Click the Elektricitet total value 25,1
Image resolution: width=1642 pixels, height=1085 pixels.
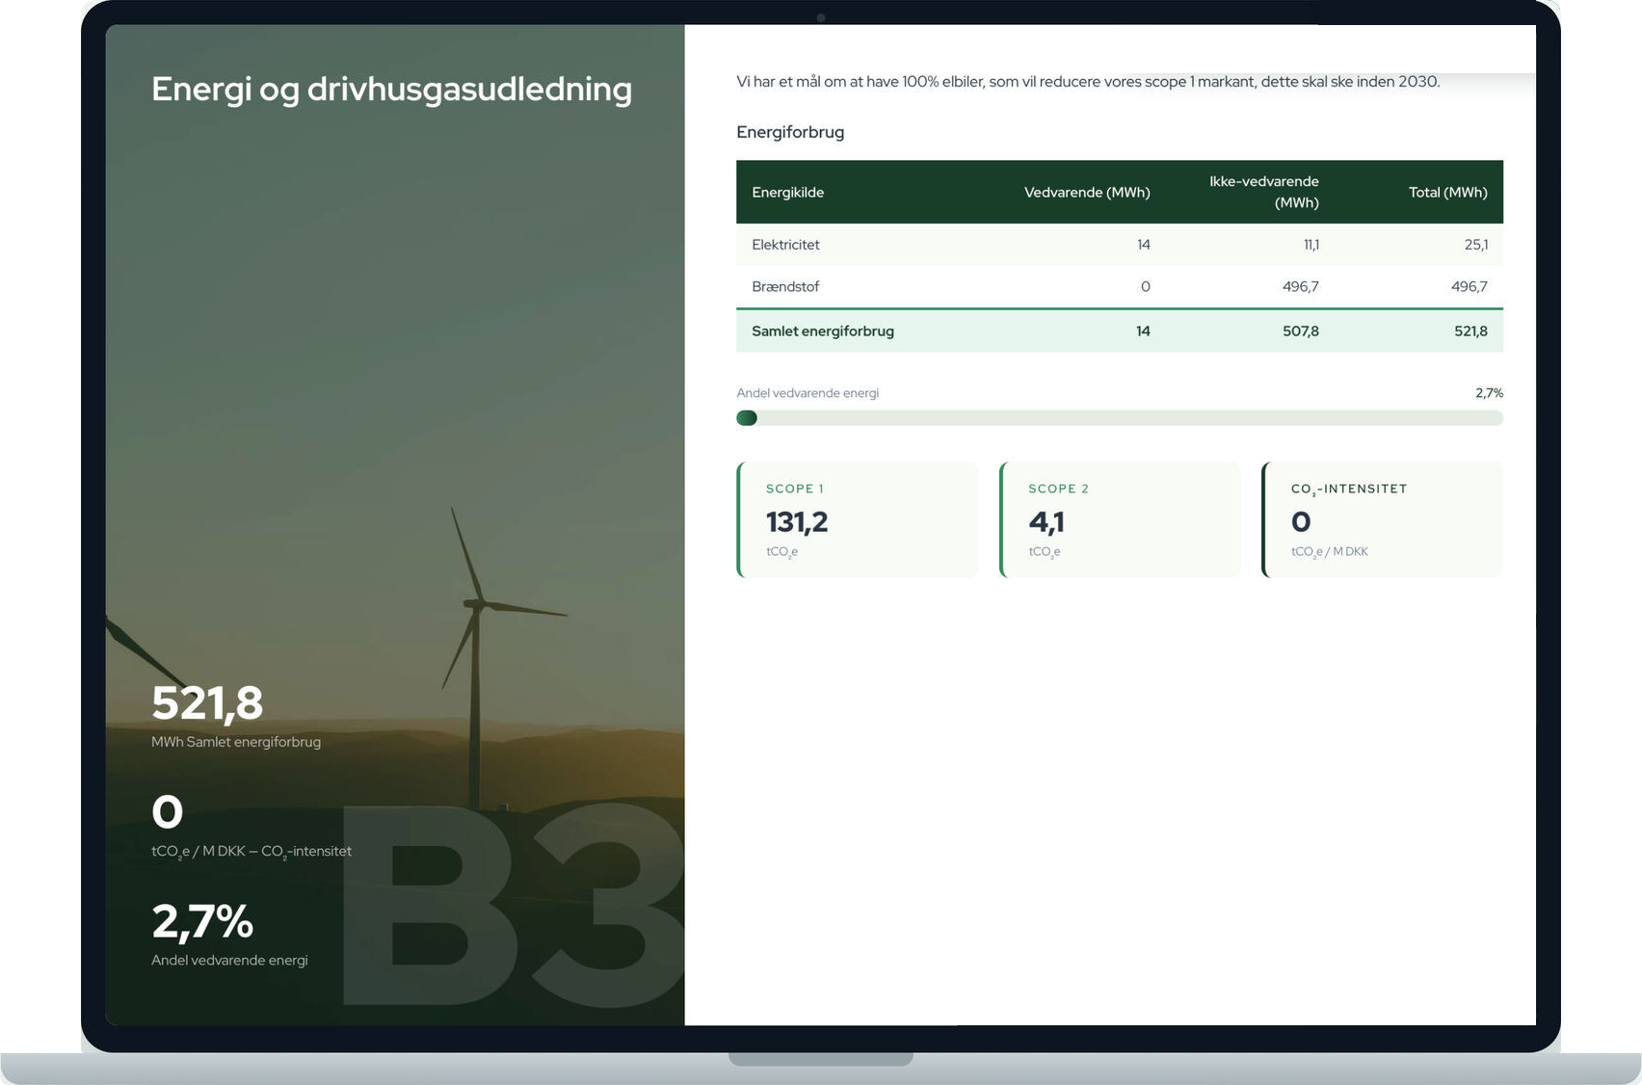click(1475, 245)
